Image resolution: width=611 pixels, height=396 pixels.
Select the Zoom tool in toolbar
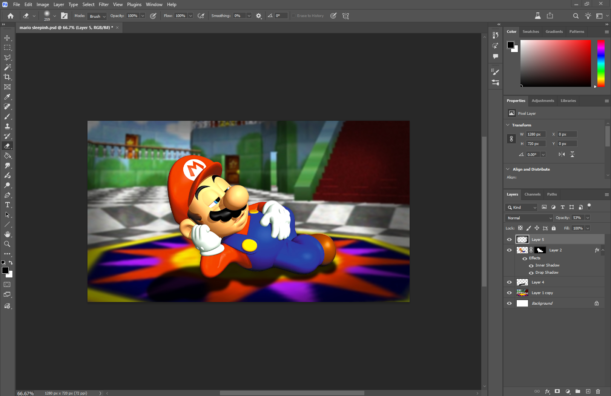7,244
